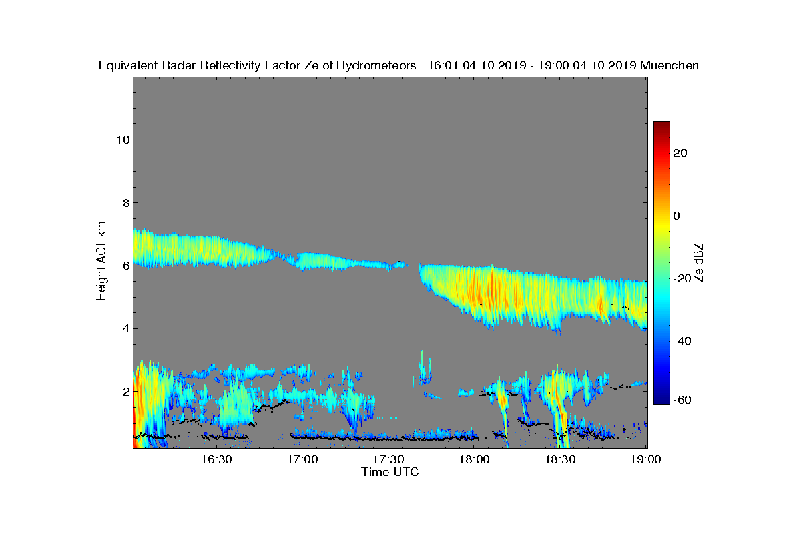The image size is (801, 534).
Task: Click the "Ze dBZ" colorbar label
Action: pos(700,262)
